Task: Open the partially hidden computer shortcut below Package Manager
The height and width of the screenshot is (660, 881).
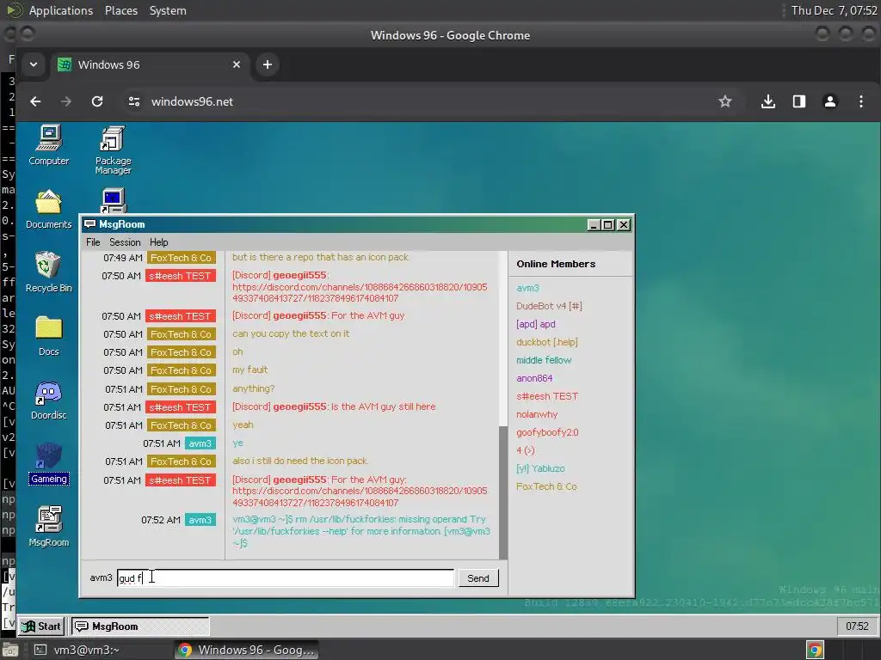Action: (113, 201)
